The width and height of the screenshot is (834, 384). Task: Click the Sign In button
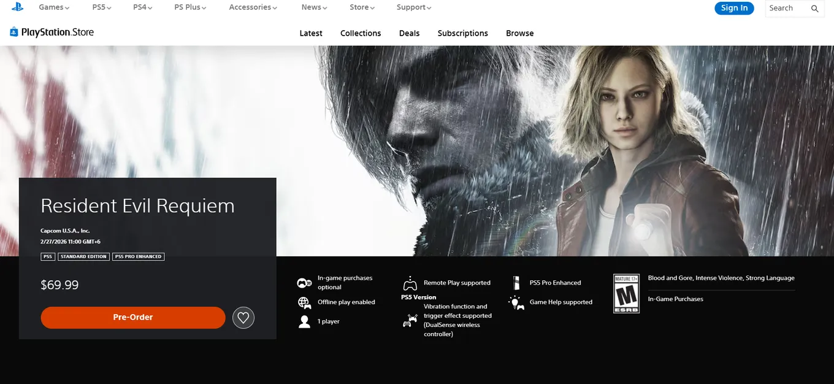(734, 8)
